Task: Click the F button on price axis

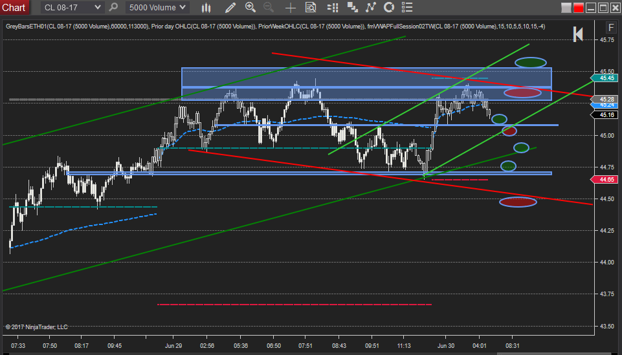Action: [610, 28]
